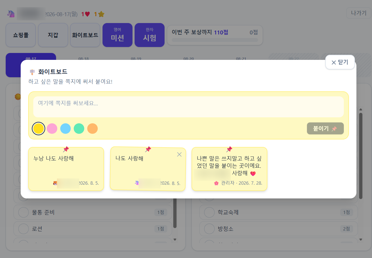Click the note input field placeholder
This screenshot has height=258, width=372.
point(188,107)
